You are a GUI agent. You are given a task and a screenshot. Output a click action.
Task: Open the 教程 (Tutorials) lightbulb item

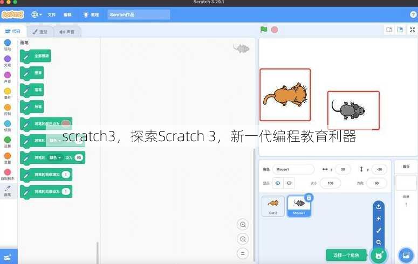click(x=91, y=15)
